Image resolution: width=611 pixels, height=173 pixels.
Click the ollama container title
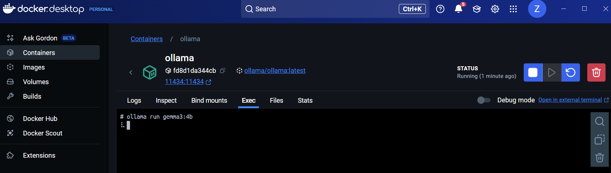coord(179,58)
